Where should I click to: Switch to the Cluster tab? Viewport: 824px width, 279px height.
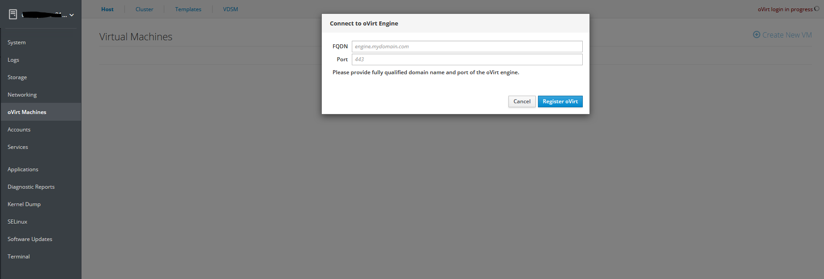pos(144,9)
